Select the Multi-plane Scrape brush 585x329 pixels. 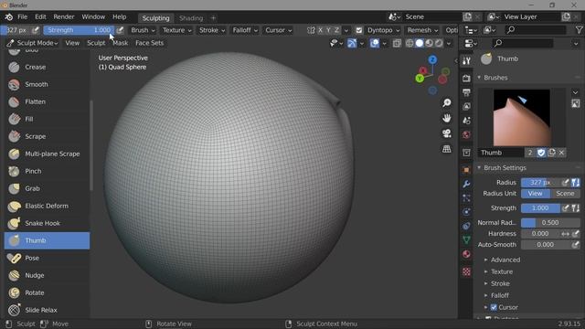(47, 154)
